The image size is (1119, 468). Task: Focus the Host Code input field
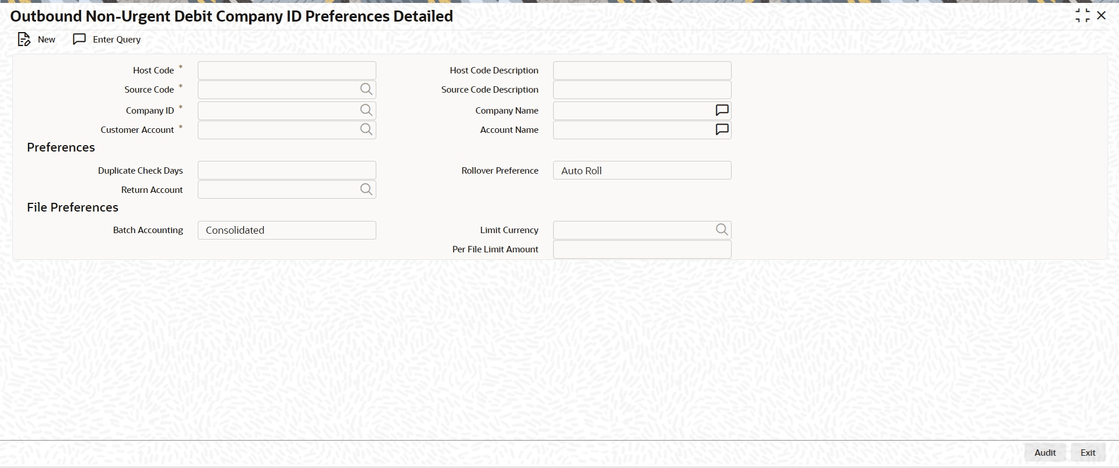click(x=286, y=71)
